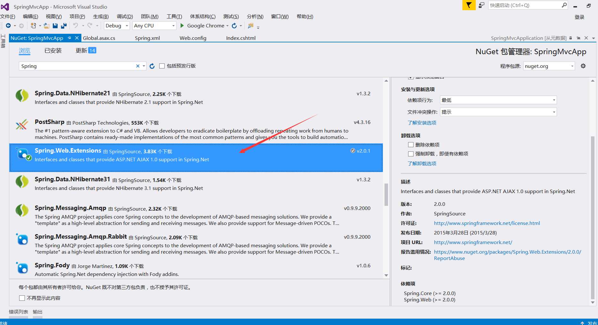Click the Visual Studio logo icon

tap(5, 6)
